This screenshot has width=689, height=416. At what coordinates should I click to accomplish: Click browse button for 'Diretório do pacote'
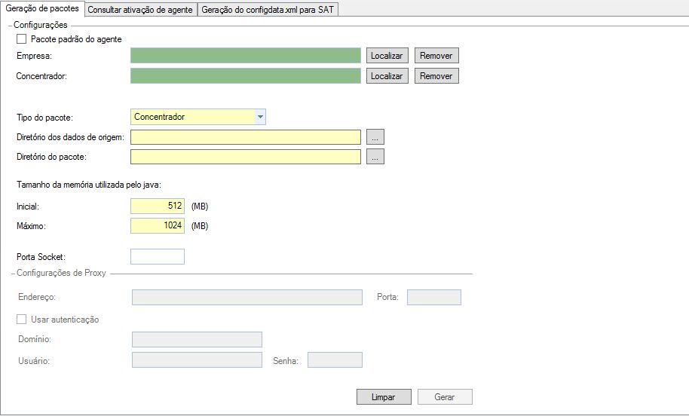pyautogui.click(x=376, y=157)
